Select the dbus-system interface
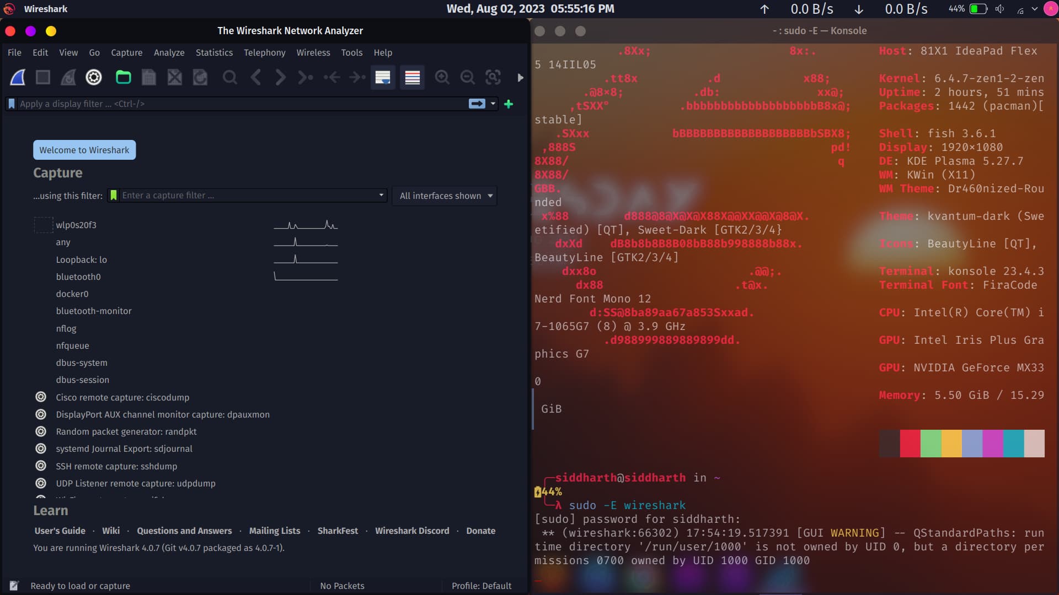Image resolution: width=1059 pixels, height=595 pixels. tap(82, 363)
